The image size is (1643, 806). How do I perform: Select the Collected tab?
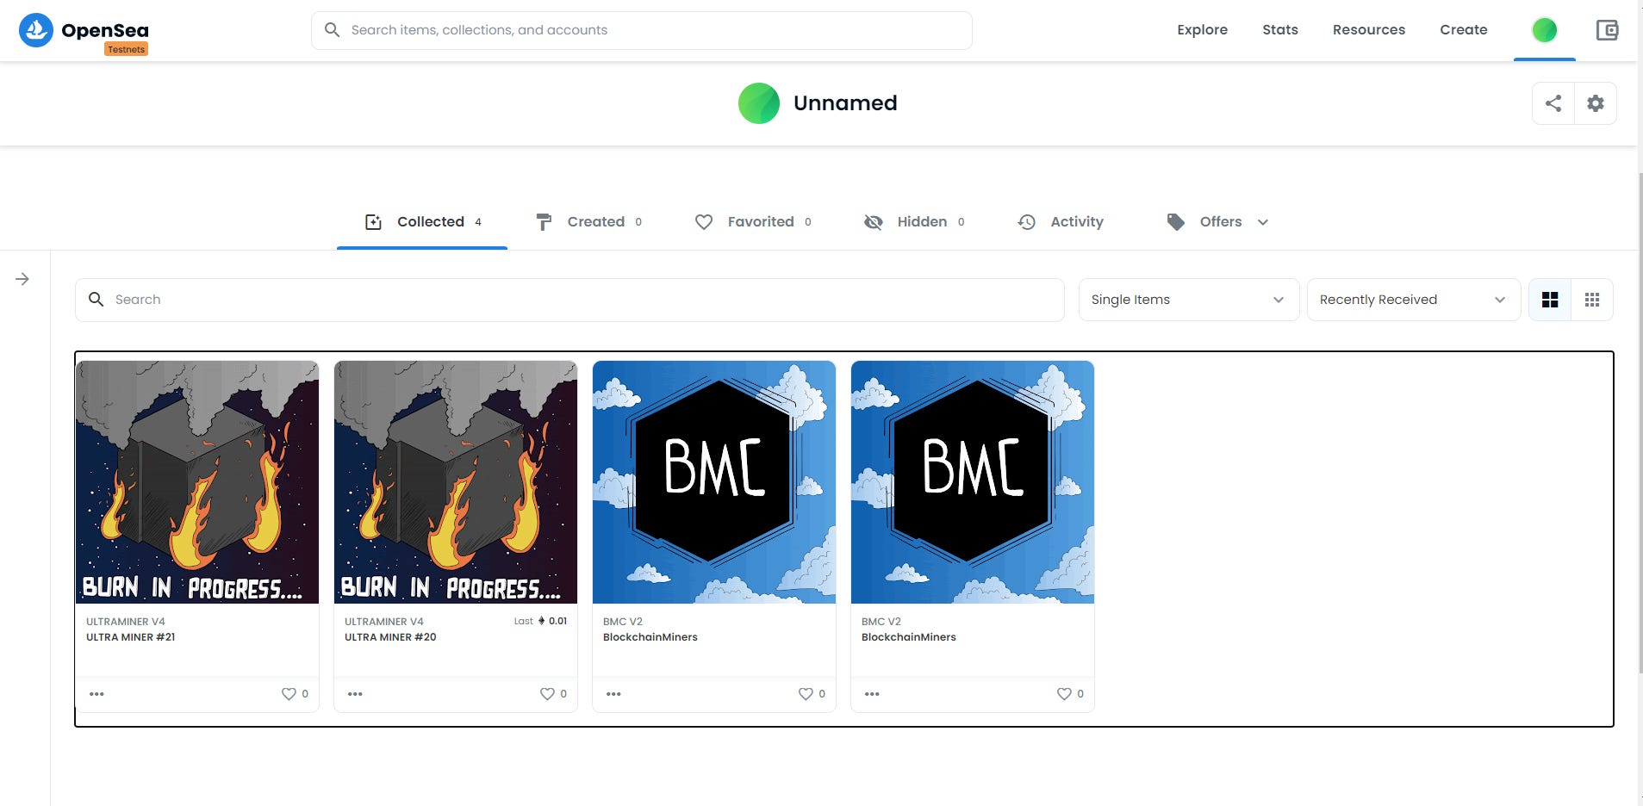[422, 222]
